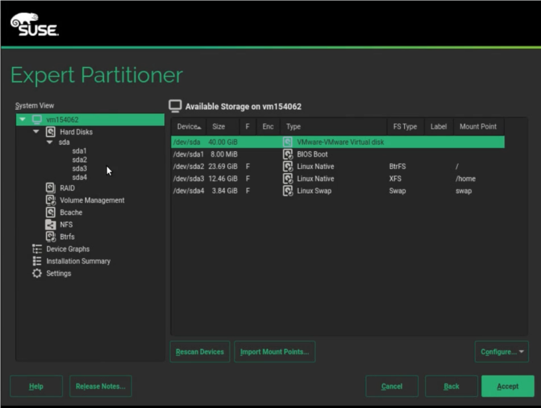Sort by the Mount Point column header
541x408 pixels.
pos(478,126)
